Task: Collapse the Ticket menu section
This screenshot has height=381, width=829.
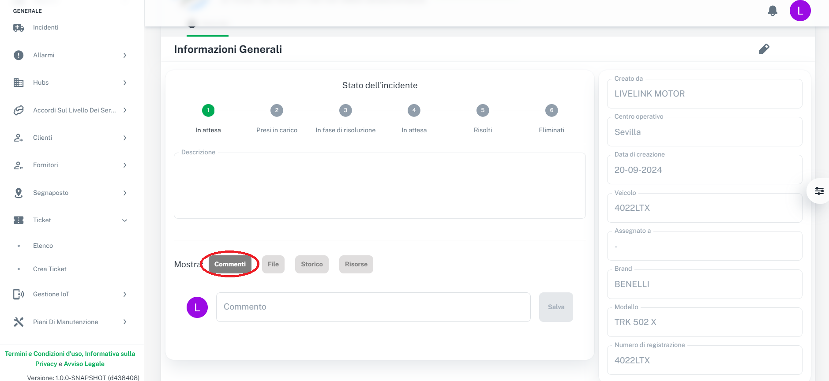Action: point(125,220)
